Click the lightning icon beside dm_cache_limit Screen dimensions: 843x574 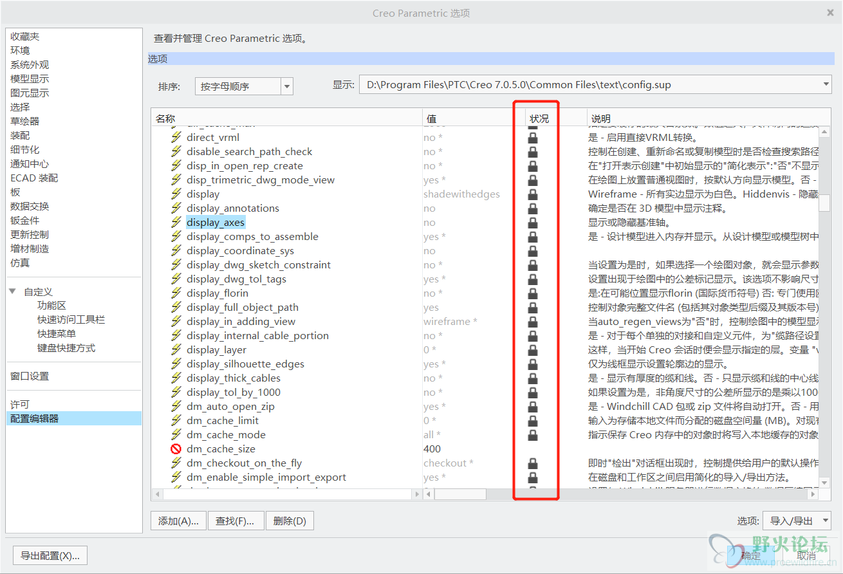pyautogui.click(x=176, y=420)
